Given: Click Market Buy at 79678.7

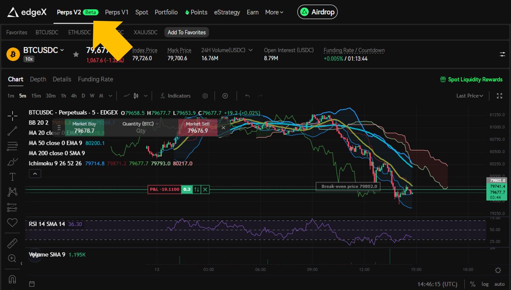Looking at the screenshot, I should pos(84,127).
